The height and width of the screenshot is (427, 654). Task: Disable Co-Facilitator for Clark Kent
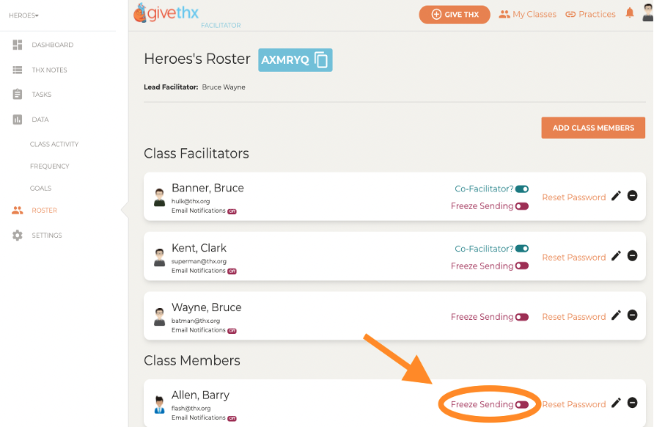(522, 249)
